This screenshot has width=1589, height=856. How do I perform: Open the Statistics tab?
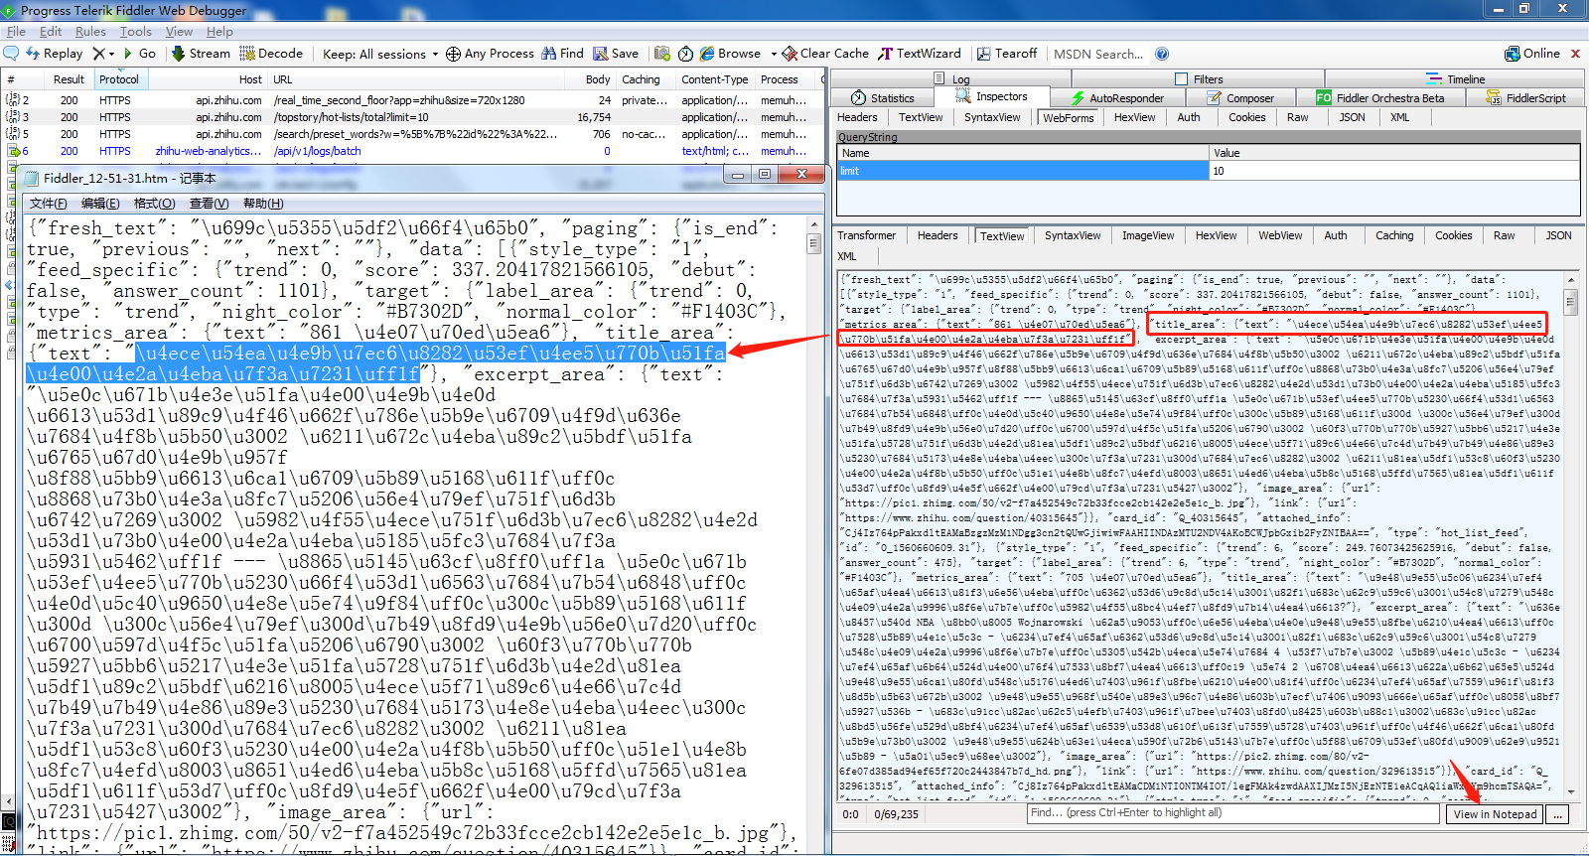click(x=883, y=98)
